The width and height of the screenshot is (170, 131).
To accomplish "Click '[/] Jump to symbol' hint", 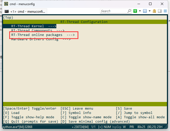I will (134, 113).
